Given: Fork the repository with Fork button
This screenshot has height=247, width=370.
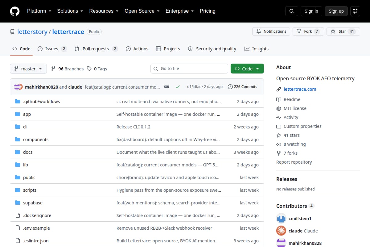Looking at the screenshot, I should 308,31.
